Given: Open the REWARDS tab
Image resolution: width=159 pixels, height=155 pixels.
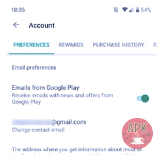Looking at the screenshot, I should [71, 45].
